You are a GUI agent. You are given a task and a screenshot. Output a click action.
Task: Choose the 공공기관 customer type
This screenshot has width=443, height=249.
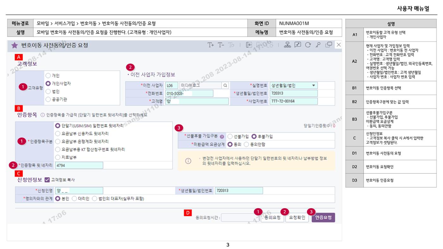[x=48, y=99]
